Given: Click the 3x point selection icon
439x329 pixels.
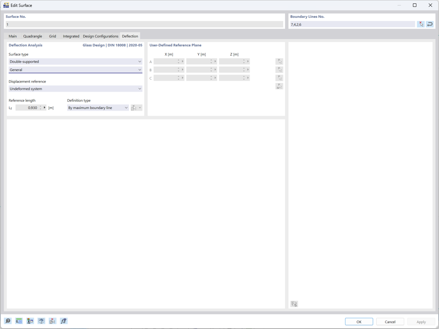Looking at the screenshot, I should point(279,86).
